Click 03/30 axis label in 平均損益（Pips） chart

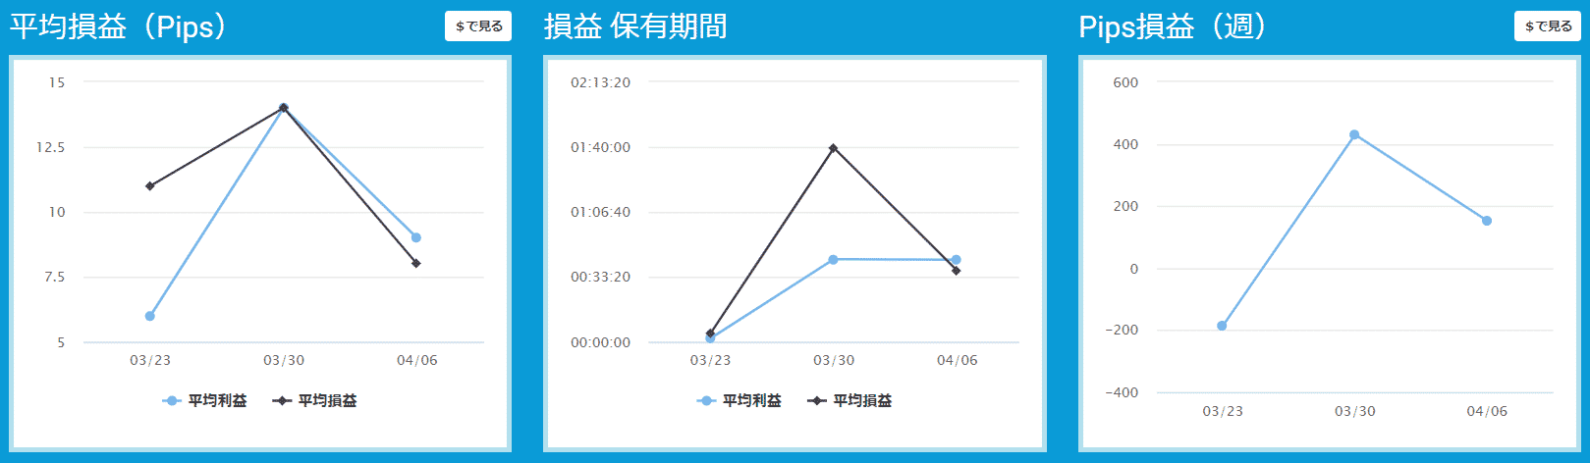click(x=284, y=360)
